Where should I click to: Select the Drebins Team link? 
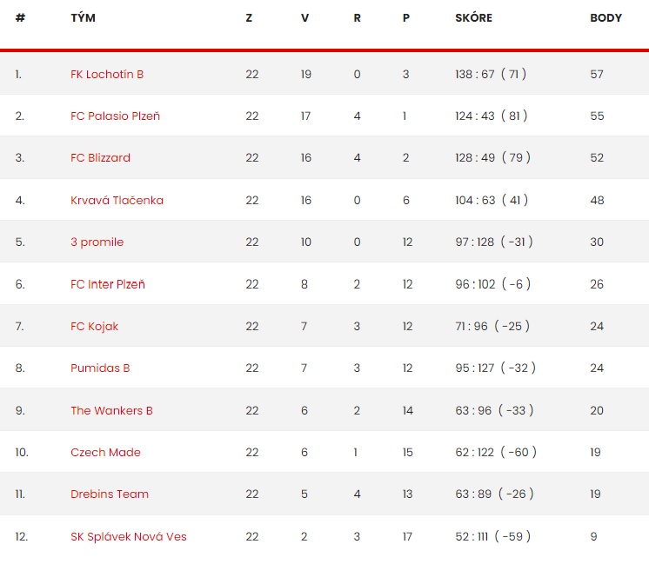pos(110,494)
